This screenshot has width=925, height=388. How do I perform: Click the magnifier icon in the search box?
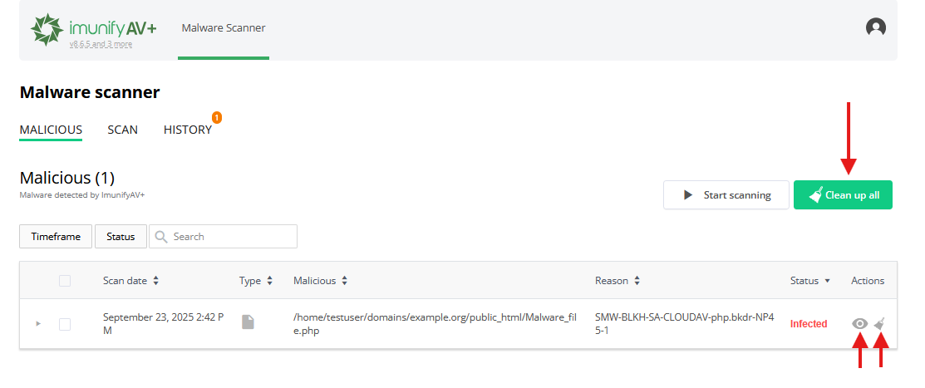coord(161,237)
